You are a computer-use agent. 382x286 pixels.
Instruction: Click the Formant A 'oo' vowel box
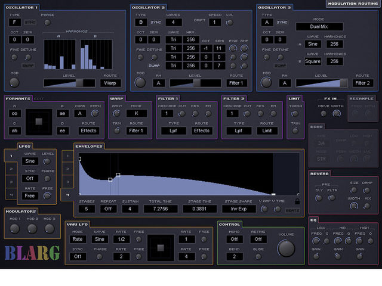(14, 114)
